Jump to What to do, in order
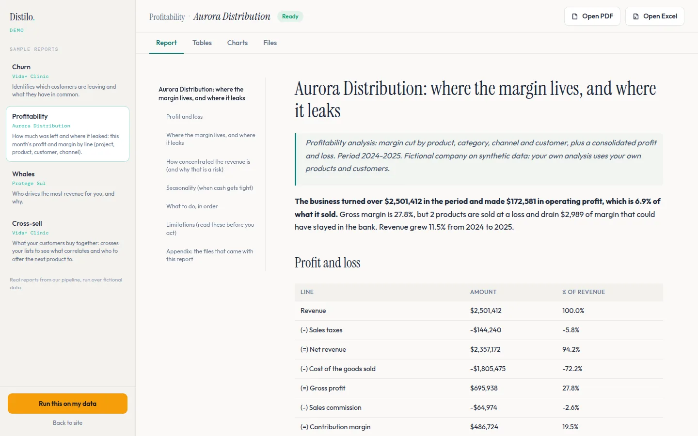Image resolution: width=698 pixels, height=436 pixels. click(192, 206)
